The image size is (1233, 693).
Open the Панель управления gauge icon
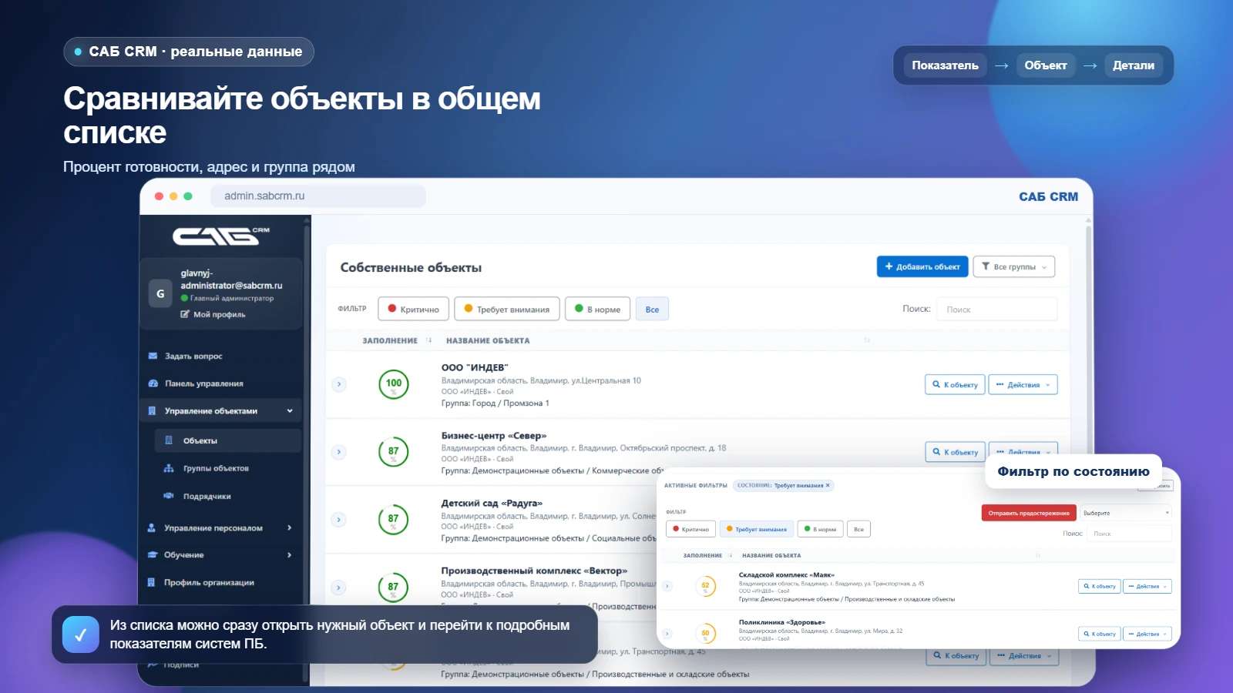(153, 383)
